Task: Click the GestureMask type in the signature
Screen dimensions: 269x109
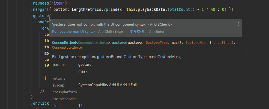Action: pos(197,43)
